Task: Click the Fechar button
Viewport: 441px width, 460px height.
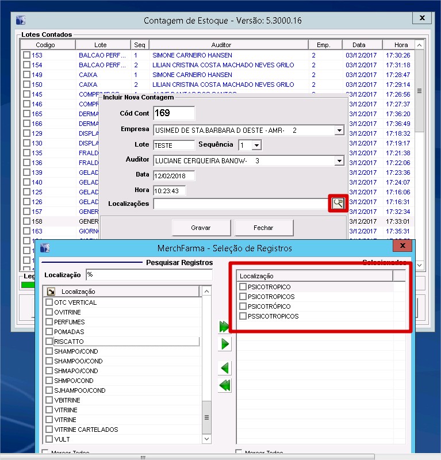Action: [263, 228]
